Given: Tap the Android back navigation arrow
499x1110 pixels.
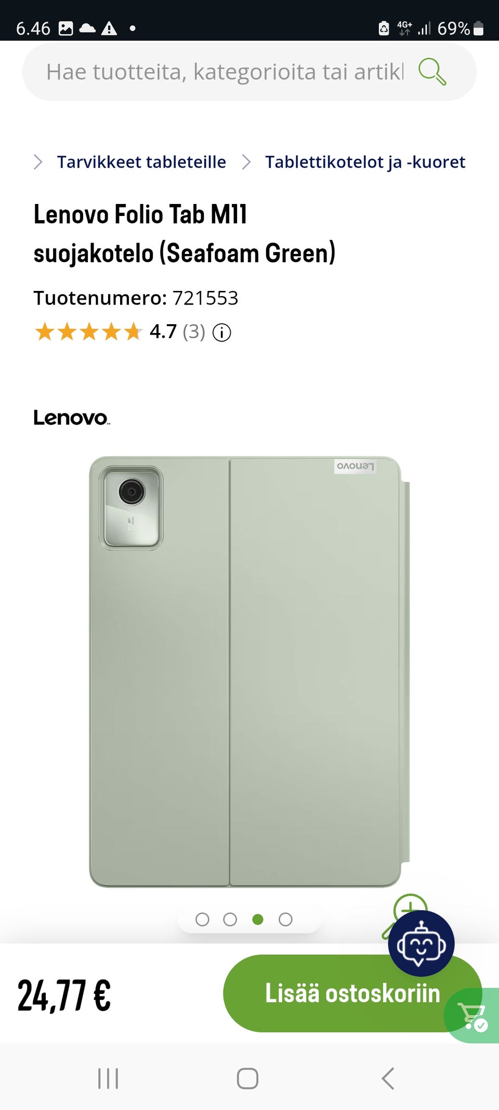Looking at the screenshot, I should 388,1078.
